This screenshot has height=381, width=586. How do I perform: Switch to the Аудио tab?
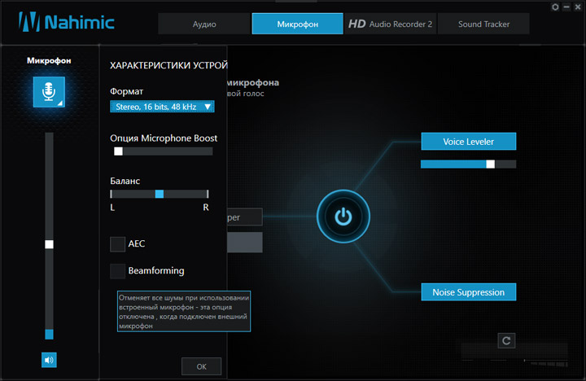pos(204,24)
